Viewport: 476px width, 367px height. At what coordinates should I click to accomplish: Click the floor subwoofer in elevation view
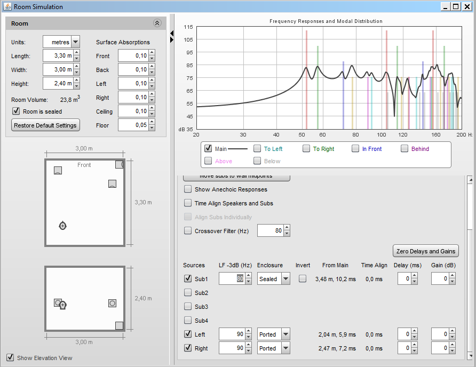[x=119, y=325]
